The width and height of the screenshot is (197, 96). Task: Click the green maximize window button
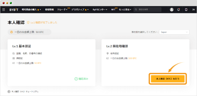tap(11, 3)
